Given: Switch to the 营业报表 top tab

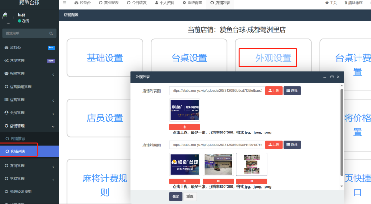Looking at the screenshot, I should pyautogui.click(x=109, y=3).
